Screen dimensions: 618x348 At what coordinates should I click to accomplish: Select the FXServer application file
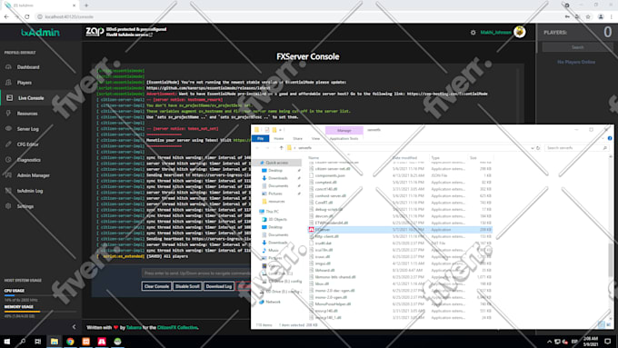[x=400, y=229]
